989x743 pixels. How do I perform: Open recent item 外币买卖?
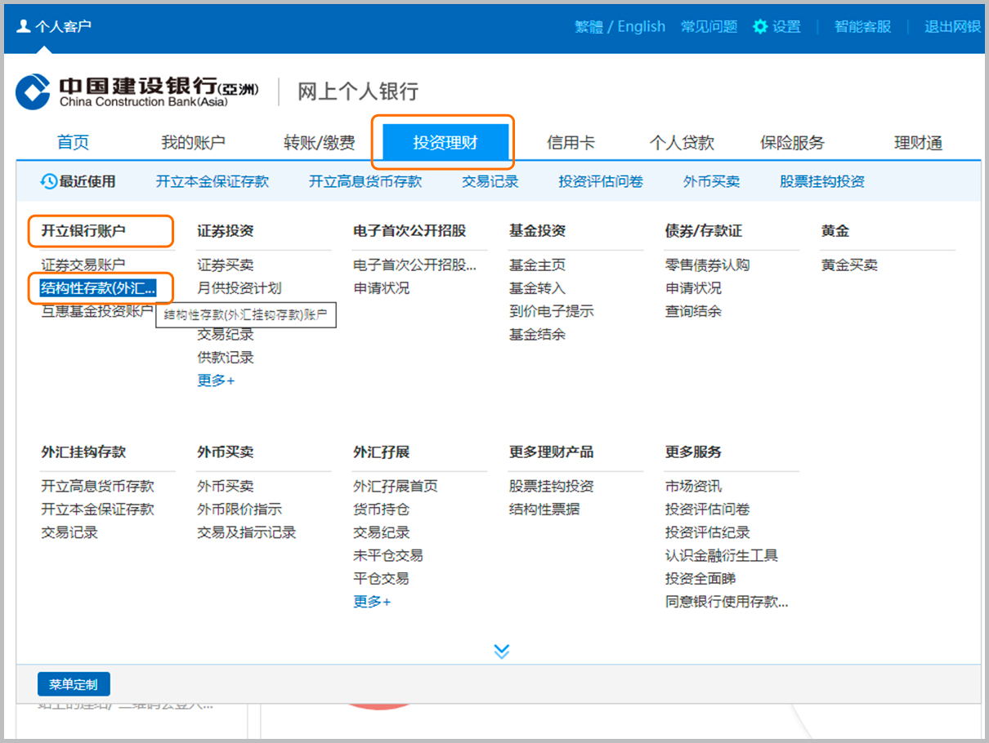pos(712,181)
